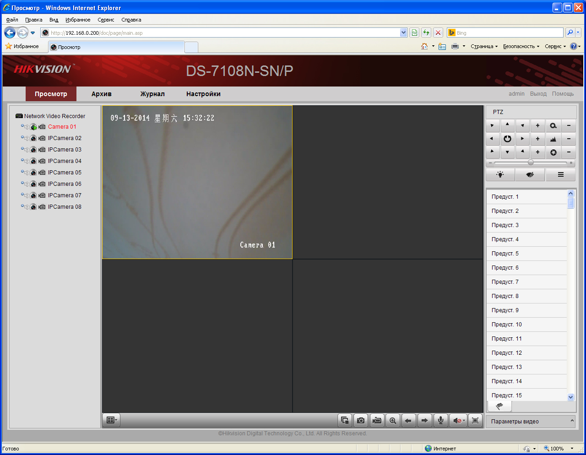Open the Безопасность dropdown in IE toolbar
Viewport: 586px width, 455px height.
[521, 46]
